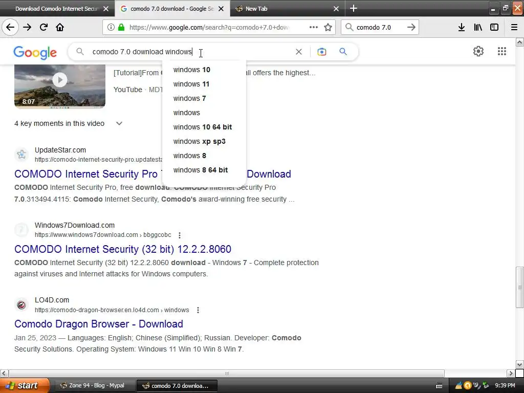This screenshot has height=393, width=524.
Task: Open Google quick settings gear
Action: [x=478, y=51]
